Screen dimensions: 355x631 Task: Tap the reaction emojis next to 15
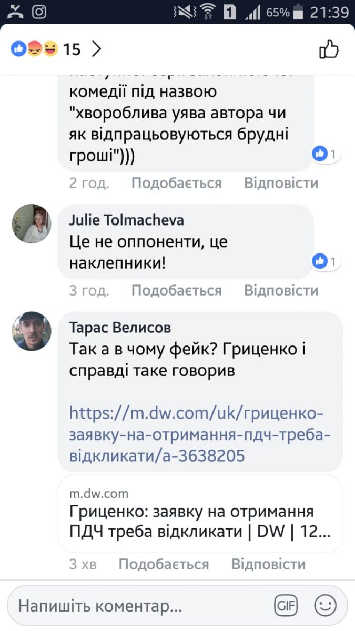coord(35,49)
